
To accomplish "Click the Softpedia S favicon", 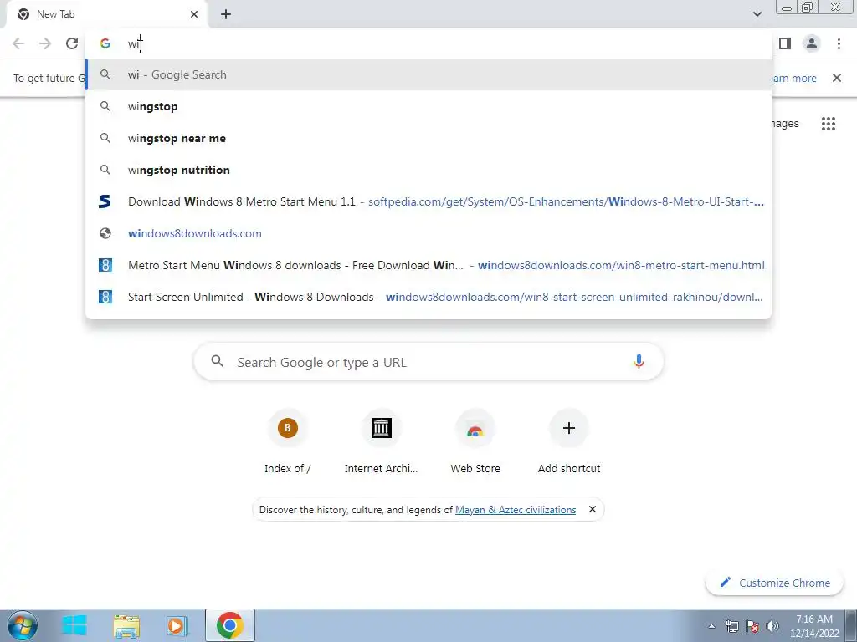I will [x=105, y=201].
